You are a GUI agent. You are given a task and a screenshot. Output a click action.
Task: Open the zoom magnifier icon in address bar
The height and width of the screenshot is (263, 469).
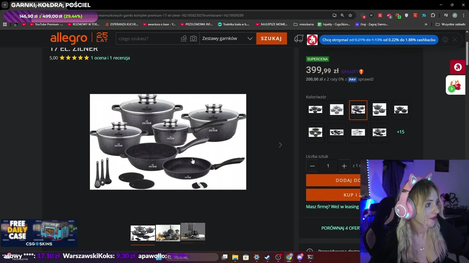coord(342,15)
